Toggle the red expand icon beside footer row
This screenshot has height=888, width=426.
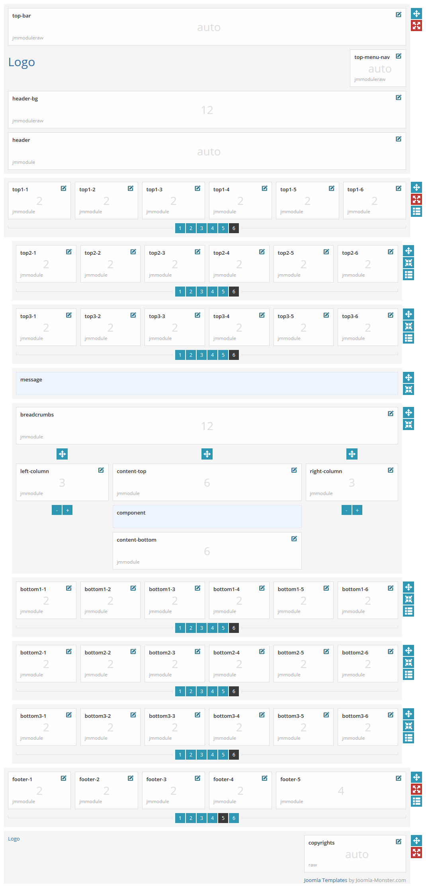click(x=416, y=789)
